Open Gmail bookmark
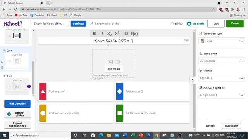This screenshot has width=248, height=139. (x=52, y=15)
